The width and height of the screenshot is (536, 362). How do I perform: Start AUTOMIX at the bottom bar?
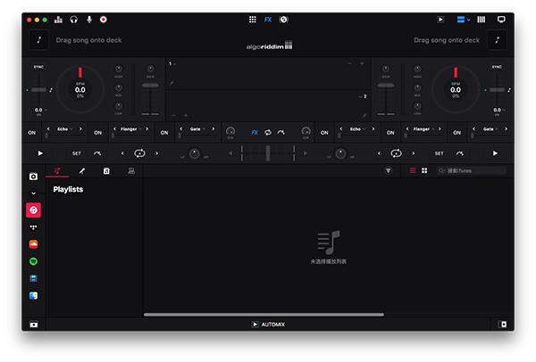[x=268, y=324]
